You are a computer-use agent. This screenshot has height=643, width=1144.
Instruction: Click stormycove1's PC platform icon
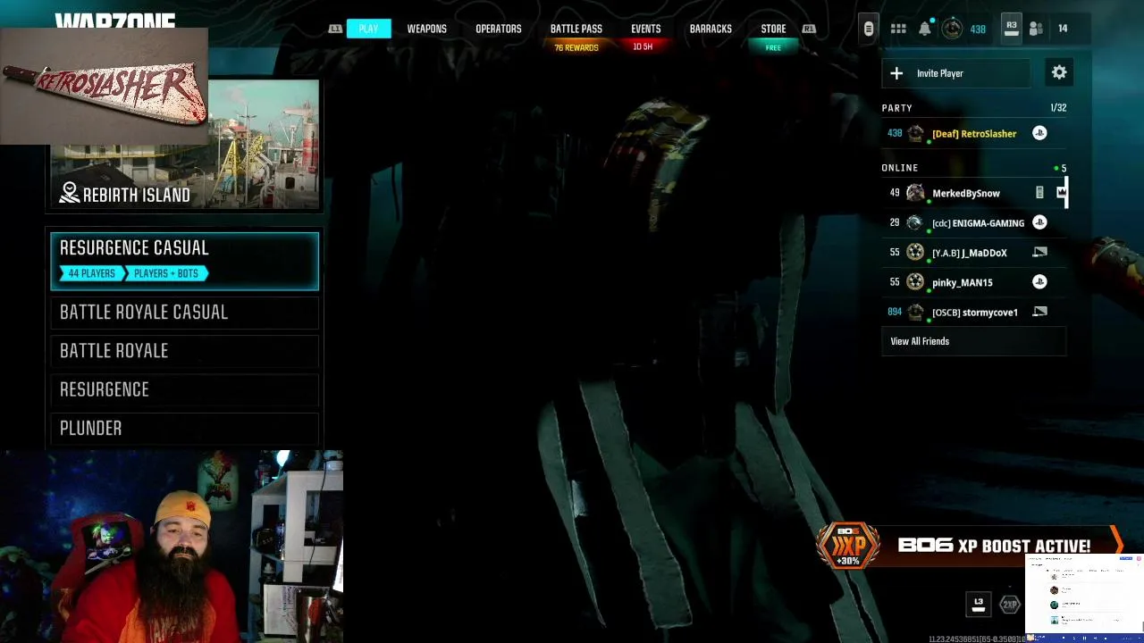point(1039,312)
